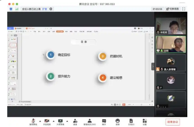Click the blue shield security icon

point(11,9)
